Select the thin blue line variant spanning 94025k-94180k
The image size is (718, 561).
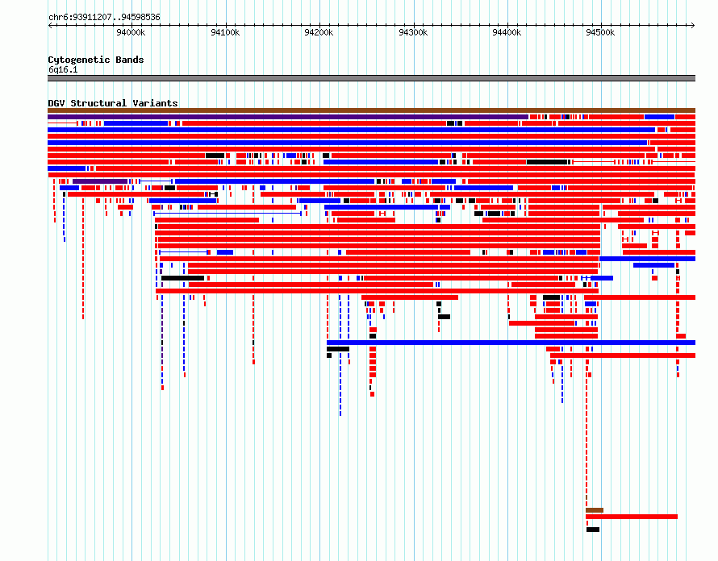(x=228, y=214)
